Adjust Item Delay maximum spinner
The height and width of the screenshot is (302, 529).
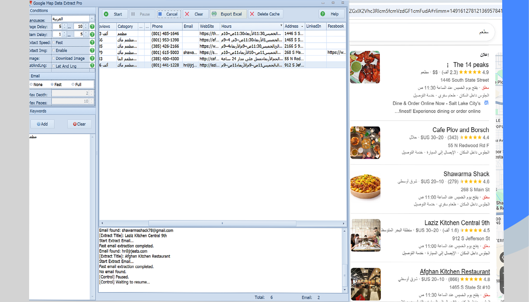(86, 34)
